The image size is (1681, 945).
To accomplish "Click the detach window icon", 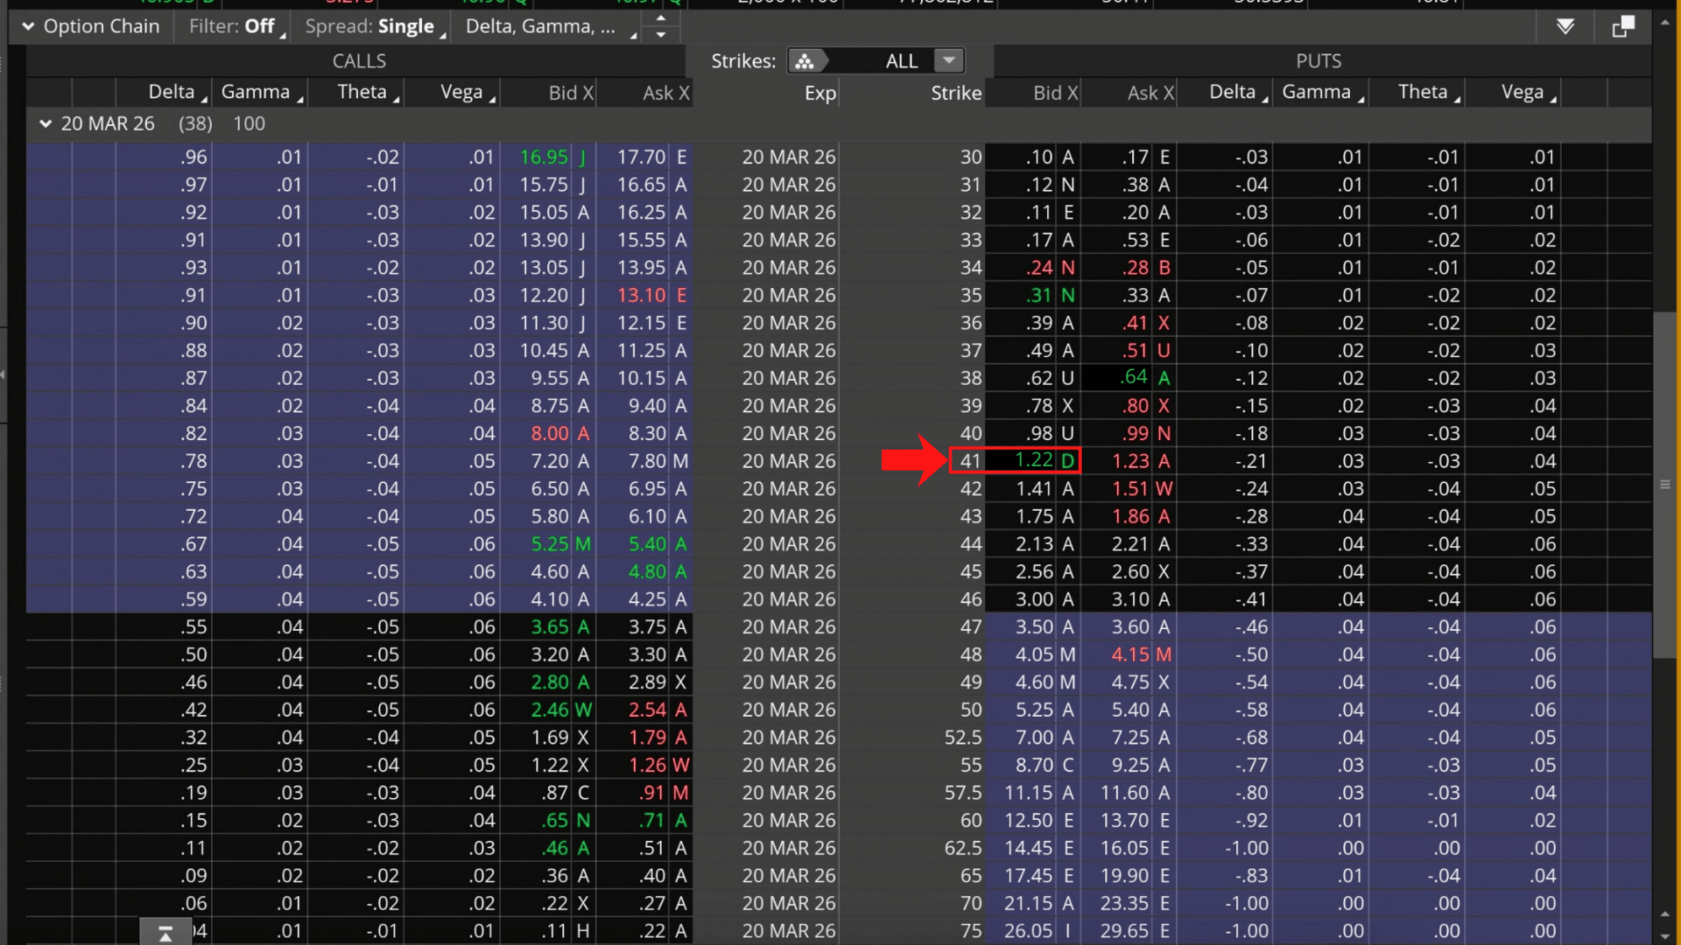I will click(1622, 26).
